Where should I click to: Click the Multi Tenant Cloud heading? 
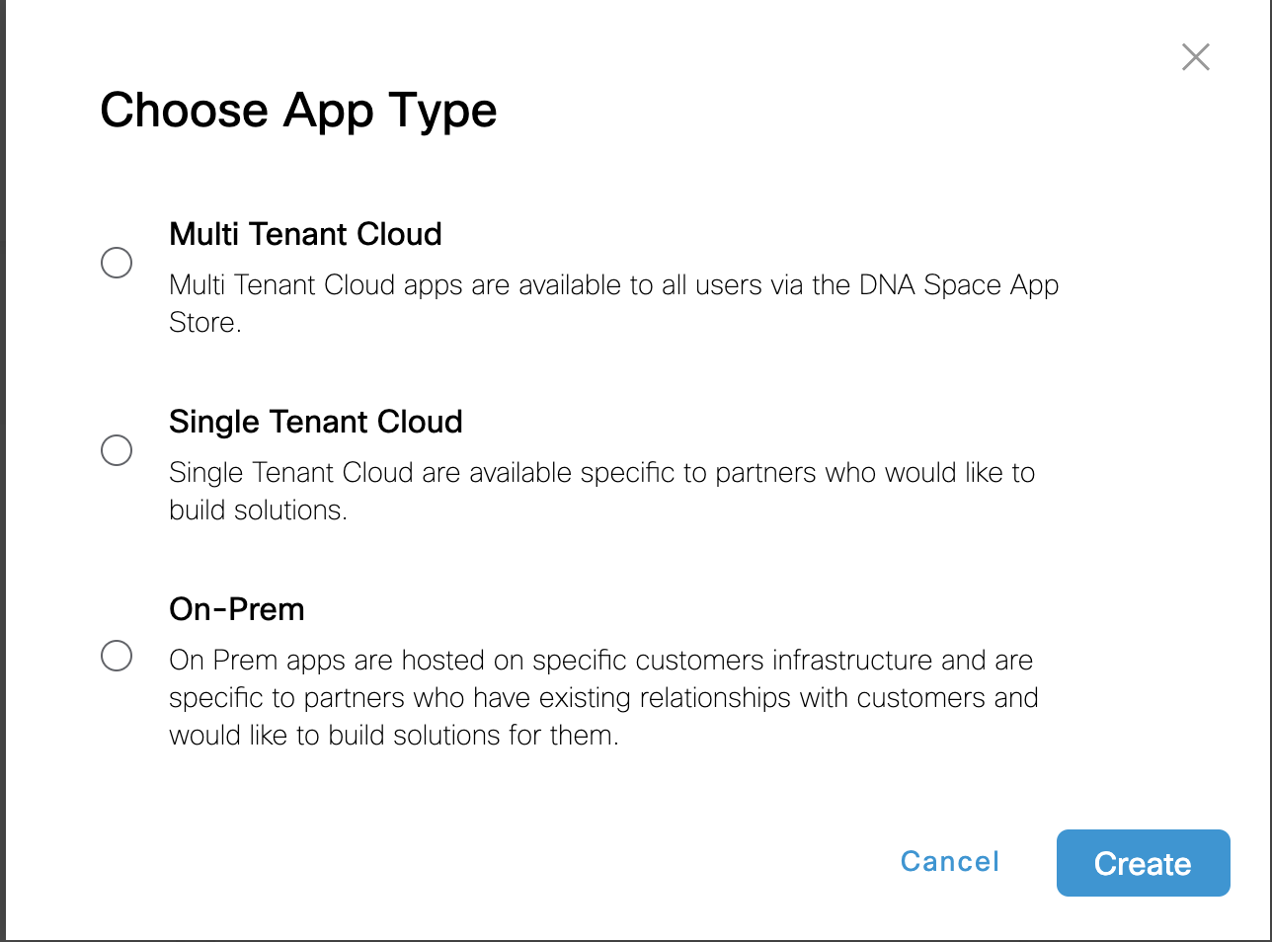click(x=305, y=234)
